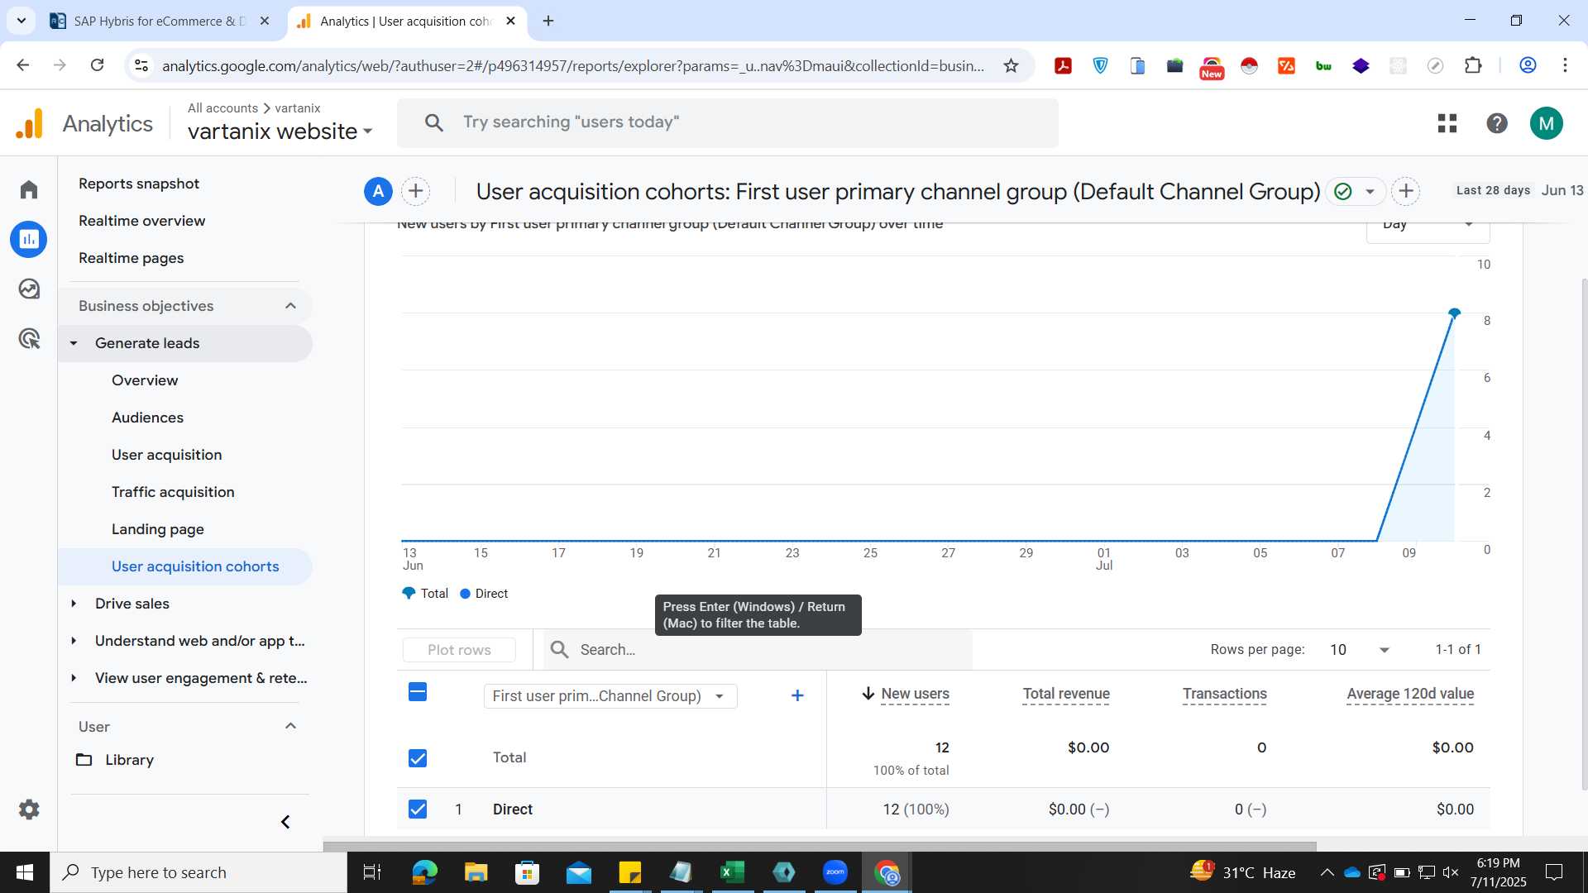The height and width of the screenshot is (893, 1588).
Task: Open the Audiences report
Action: click(148, 418)
